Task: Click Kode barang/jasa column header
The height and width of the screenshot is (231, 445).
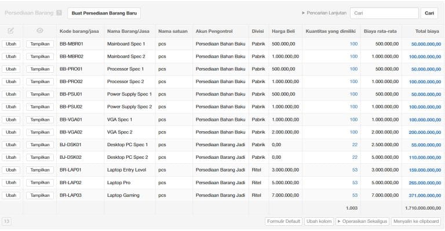Action: pos(79,31)
